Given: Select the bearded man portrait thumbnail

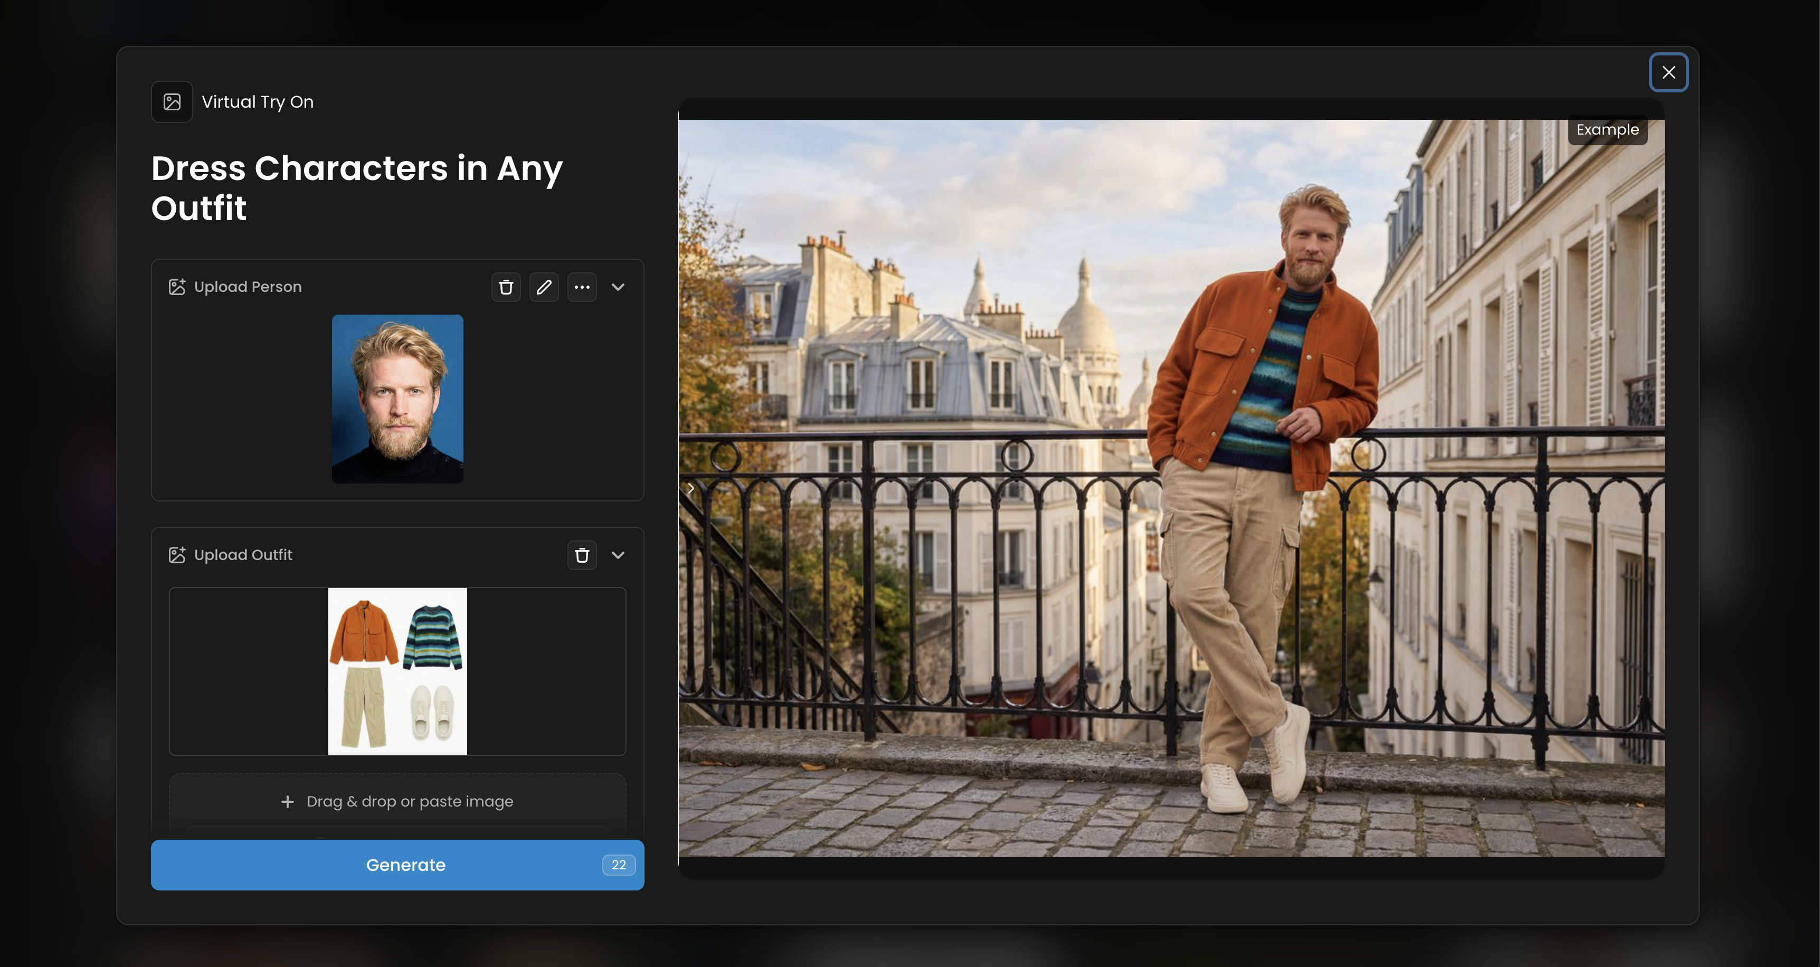Looking at the screenshot, I should point(397,399).
